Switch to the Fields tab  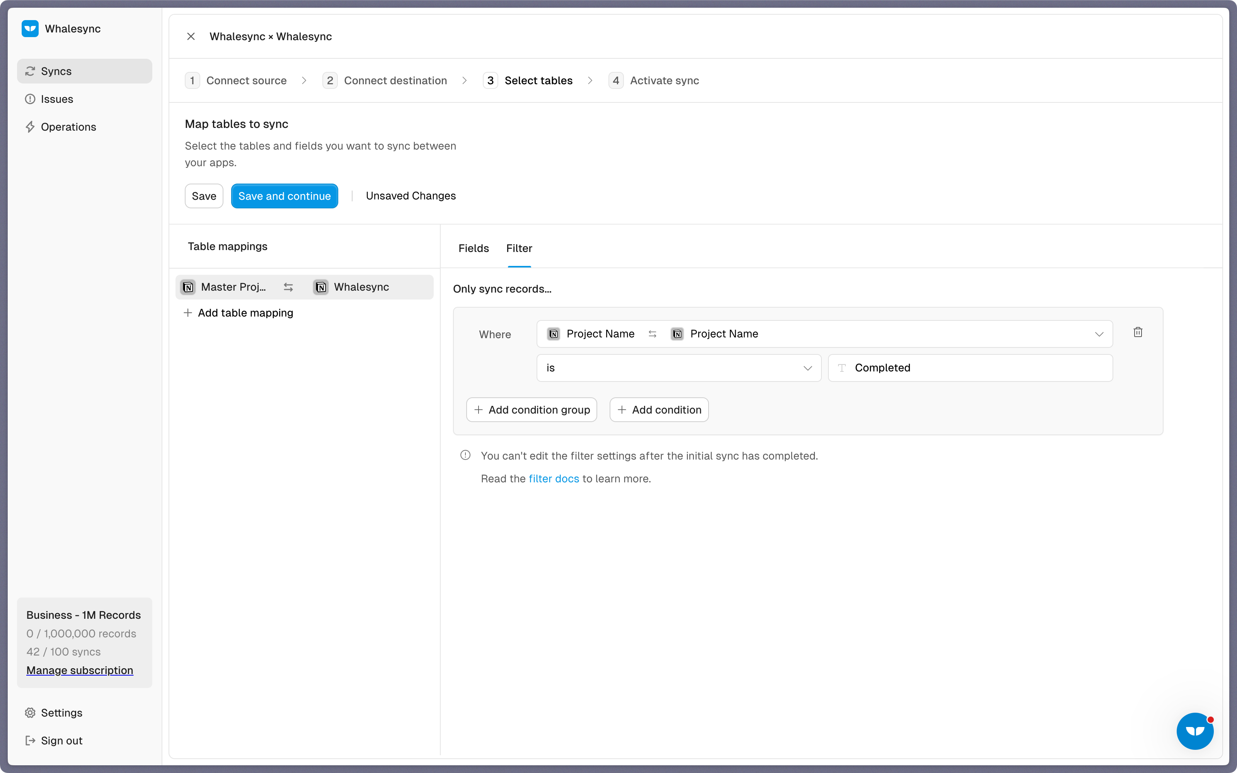pos(473,249)
